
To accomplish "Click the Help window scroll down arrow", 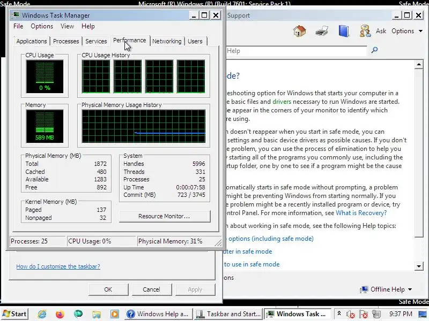I will pyautogui.click(x=419, y=266).
